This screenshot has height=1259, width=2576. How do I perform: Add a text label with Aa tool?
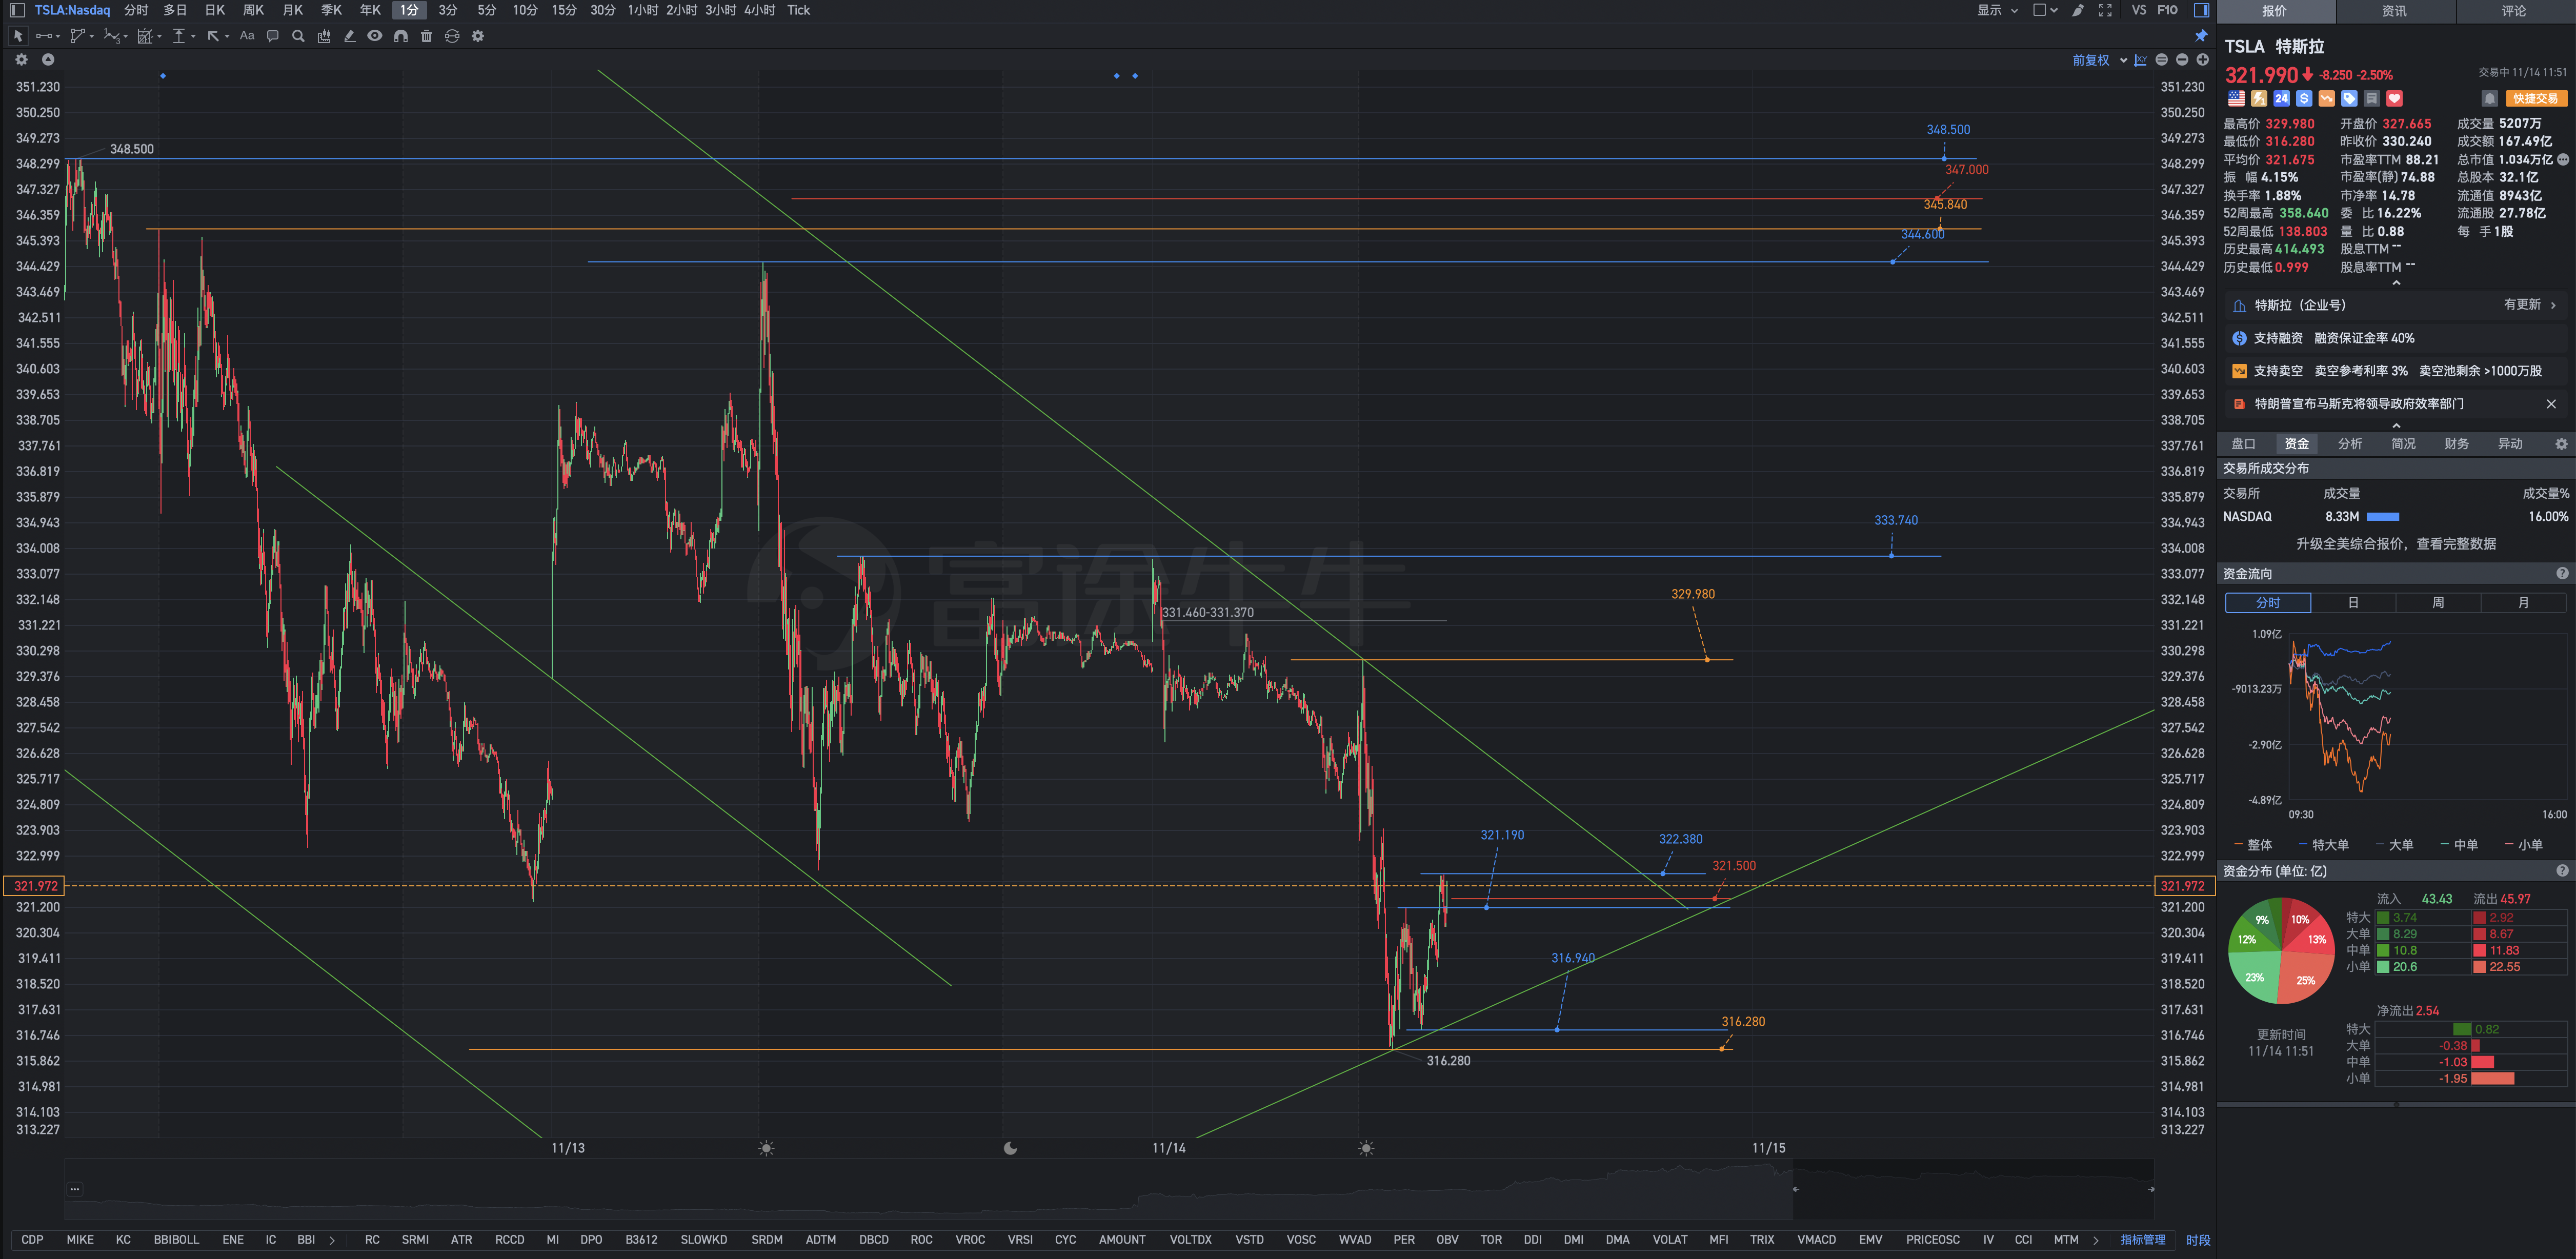click(x=247, y=36)
